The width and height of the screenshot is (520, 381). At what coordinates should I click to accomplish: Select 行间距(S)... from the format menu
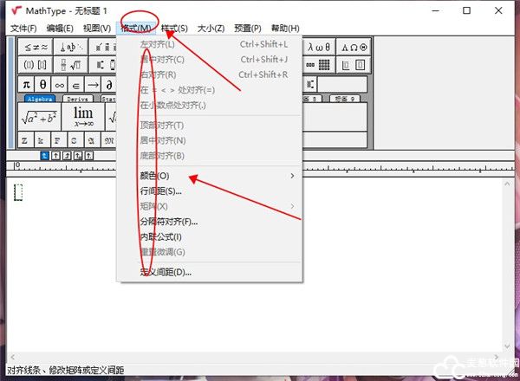[x=161, y=191]
